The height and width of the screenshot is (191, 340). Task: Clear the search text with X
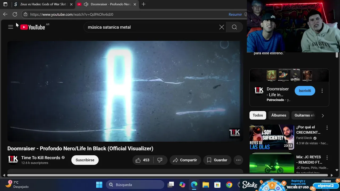[222, 27]
